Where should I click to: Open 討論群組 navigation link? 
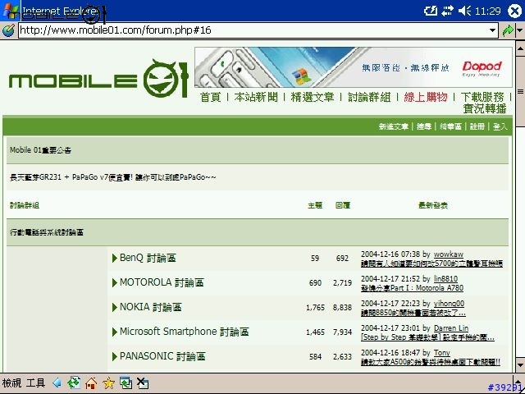coord(369,97)
